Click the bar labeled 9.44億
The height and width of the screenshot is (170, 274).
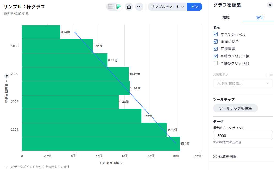[x=70, y=102]
